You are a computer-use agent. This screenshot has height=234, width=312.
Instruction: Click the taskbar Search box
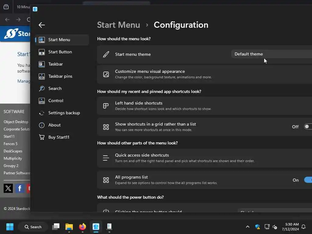[x=33, y=227]
